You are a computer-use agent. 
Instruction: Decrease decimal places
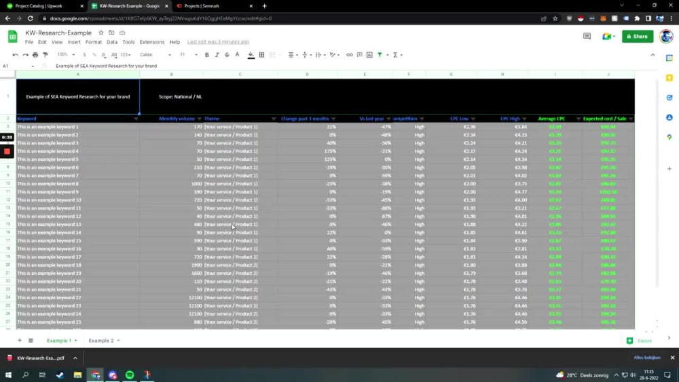point(103,55)
